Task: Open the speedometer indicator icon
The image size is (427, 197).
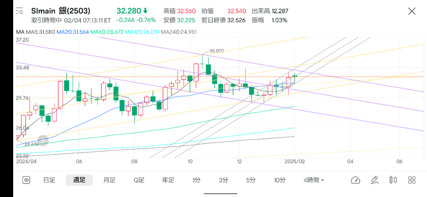Action: coord(355,180)
